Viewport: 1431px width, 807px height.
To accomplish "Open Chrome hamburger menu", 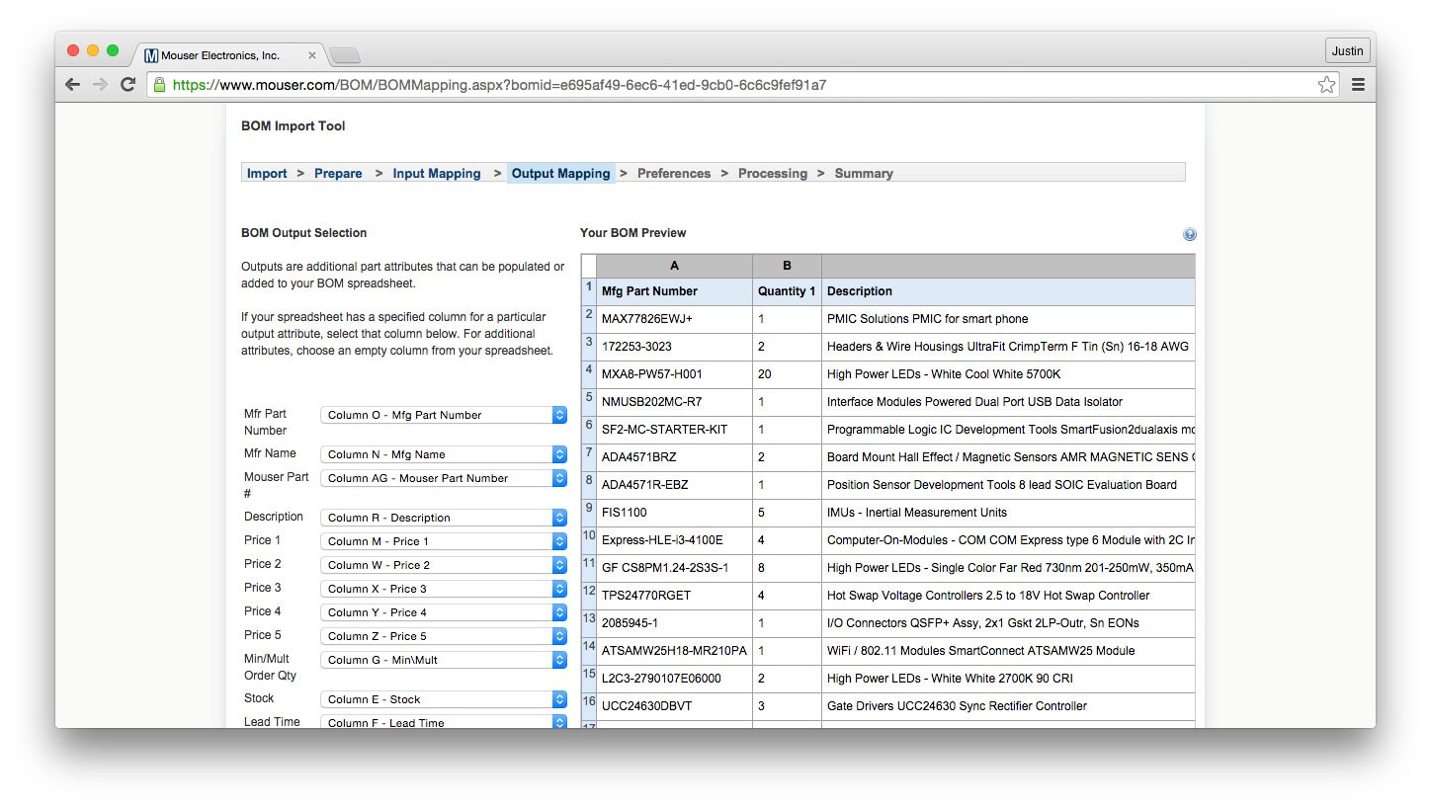I will pos(1358,85).
